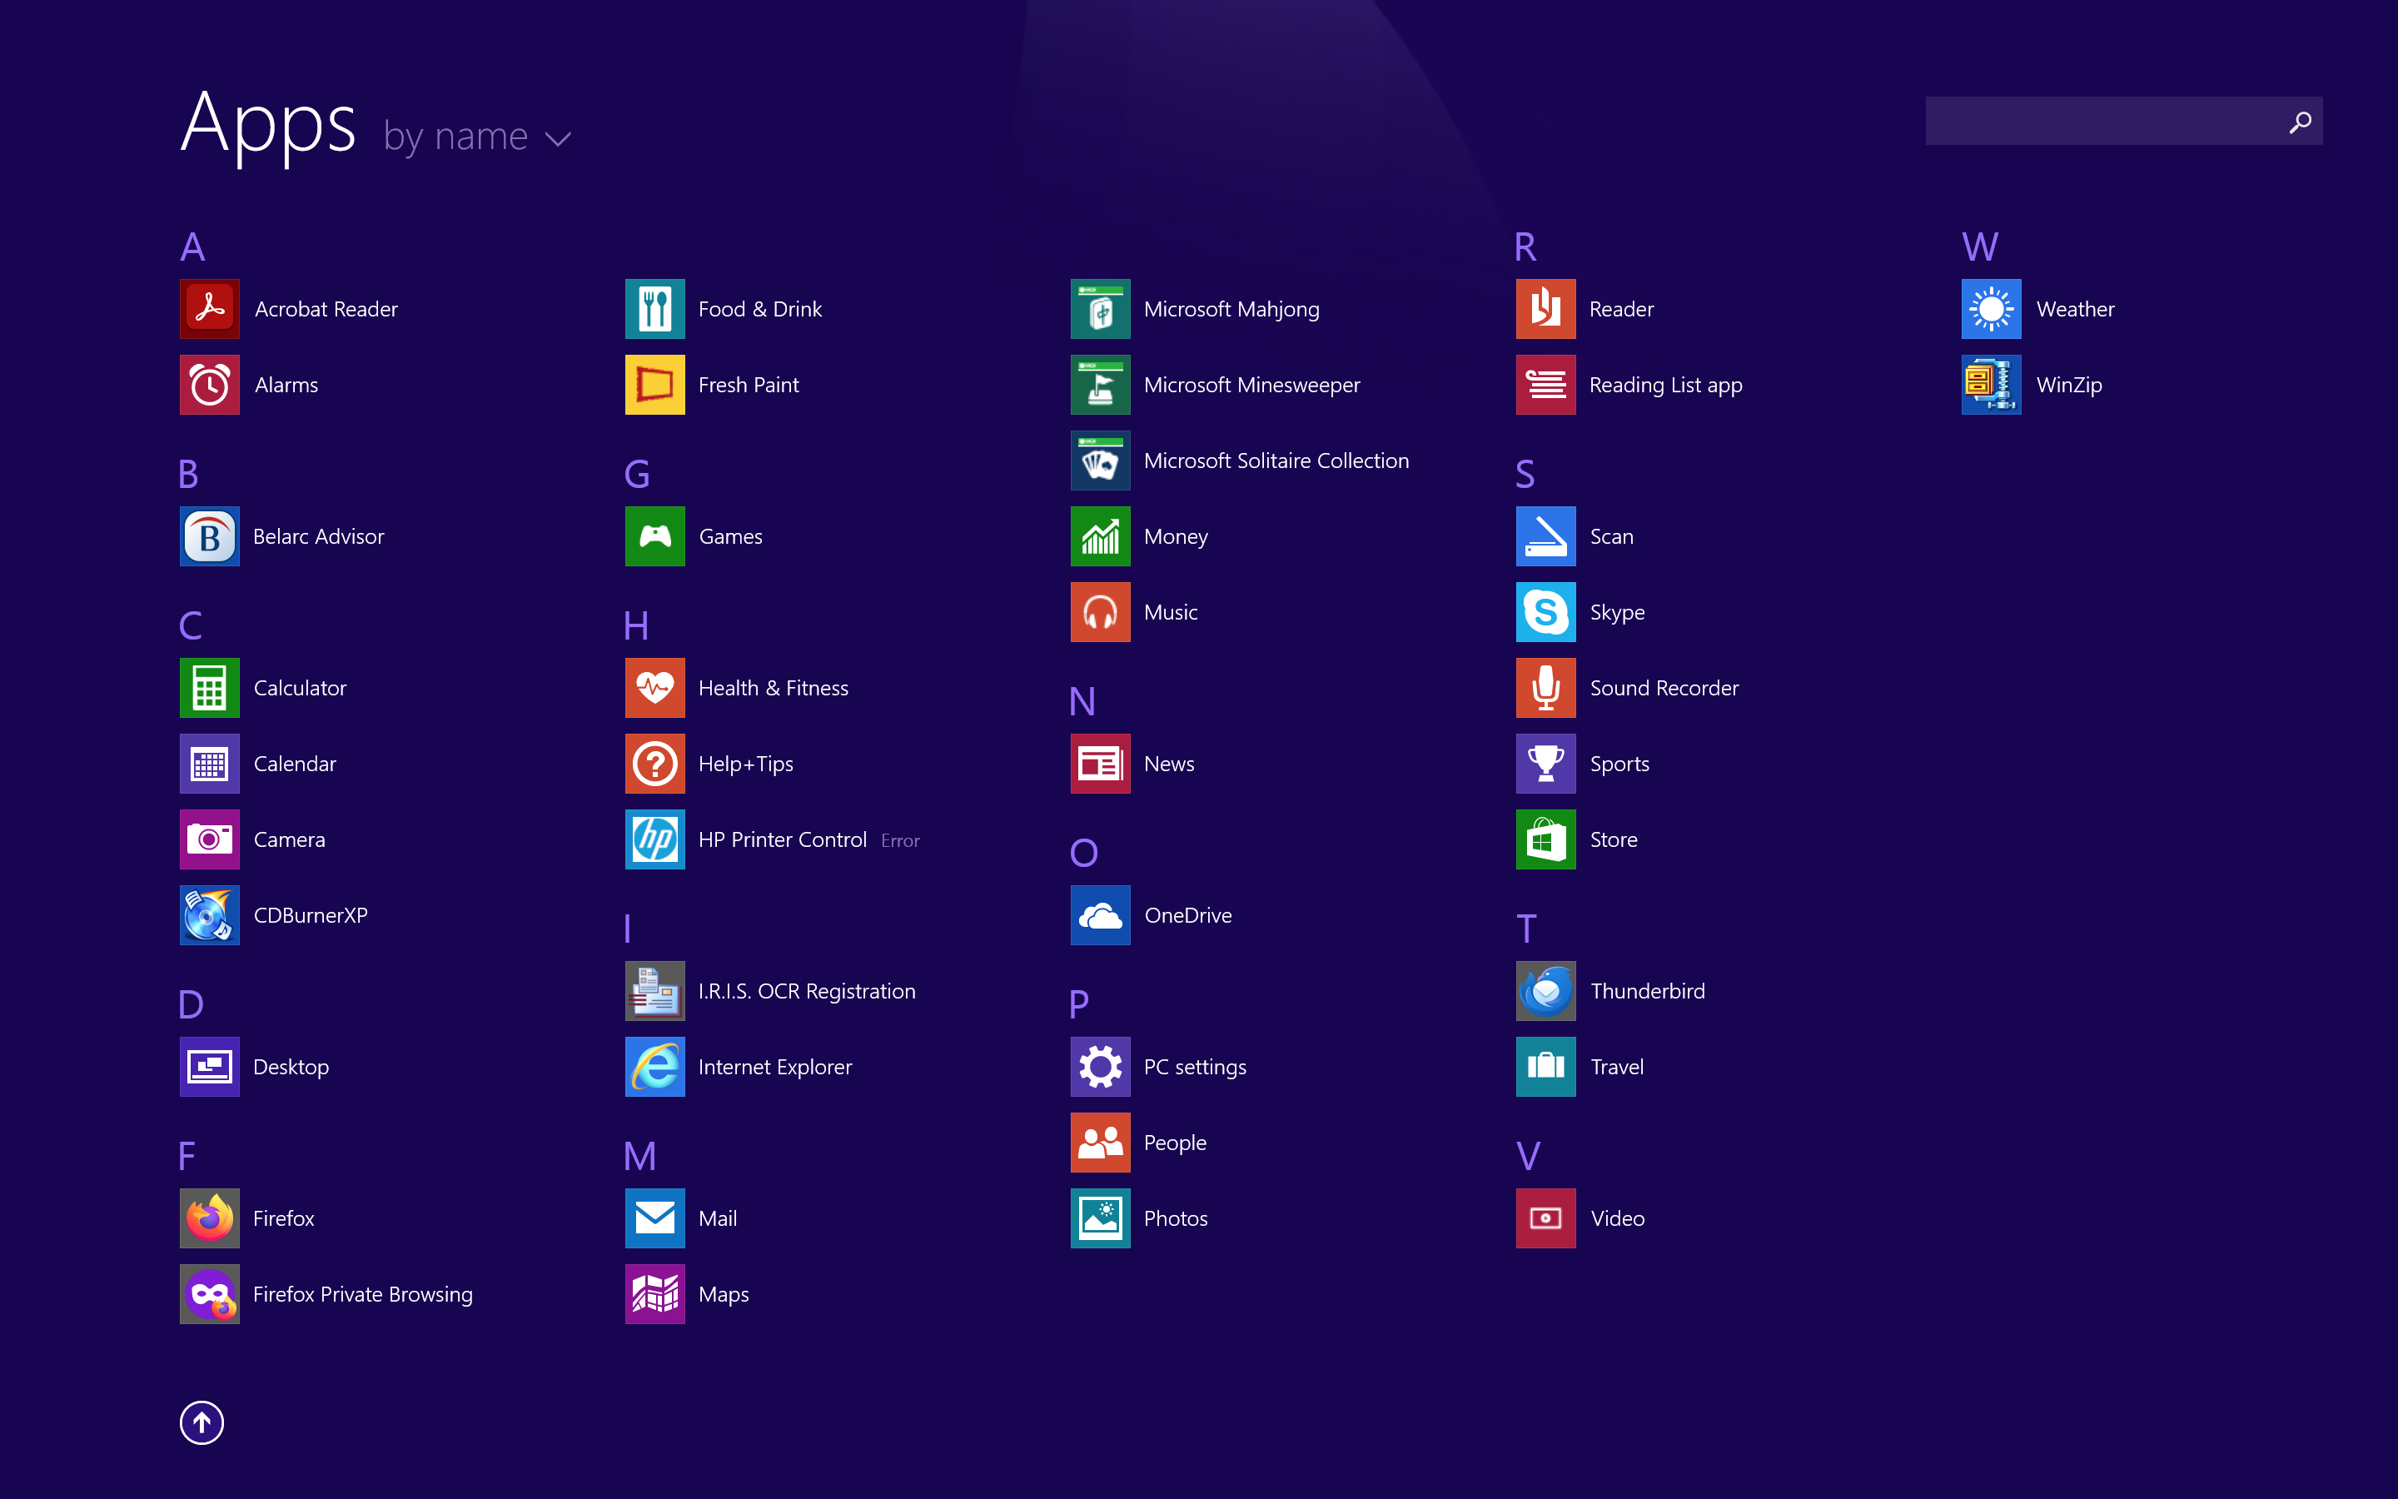Launch the Skype icon
The height and width of the screenshot is (1499, 2398).
(1546, 612)
